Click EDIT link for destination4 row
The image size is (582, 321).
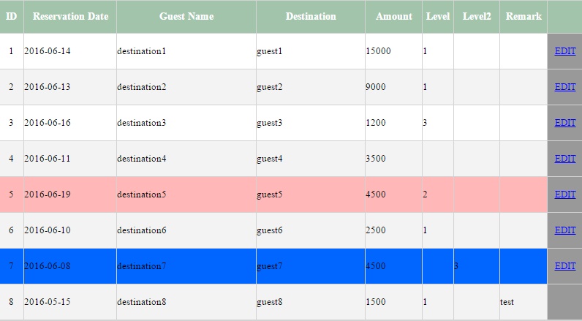pos(565,159)
